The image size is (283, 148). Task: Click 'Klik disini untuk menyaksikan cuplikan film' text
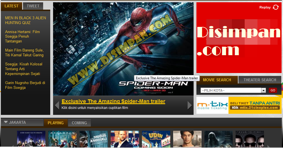(x=95, y=108)
